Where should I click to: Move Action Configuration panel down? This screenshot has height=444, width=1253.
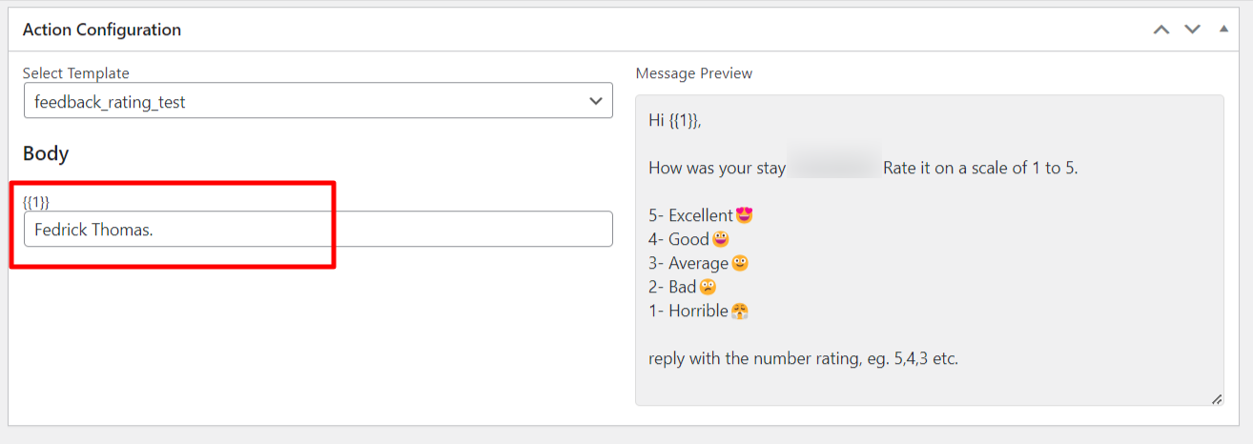(x=1192, y=30)
